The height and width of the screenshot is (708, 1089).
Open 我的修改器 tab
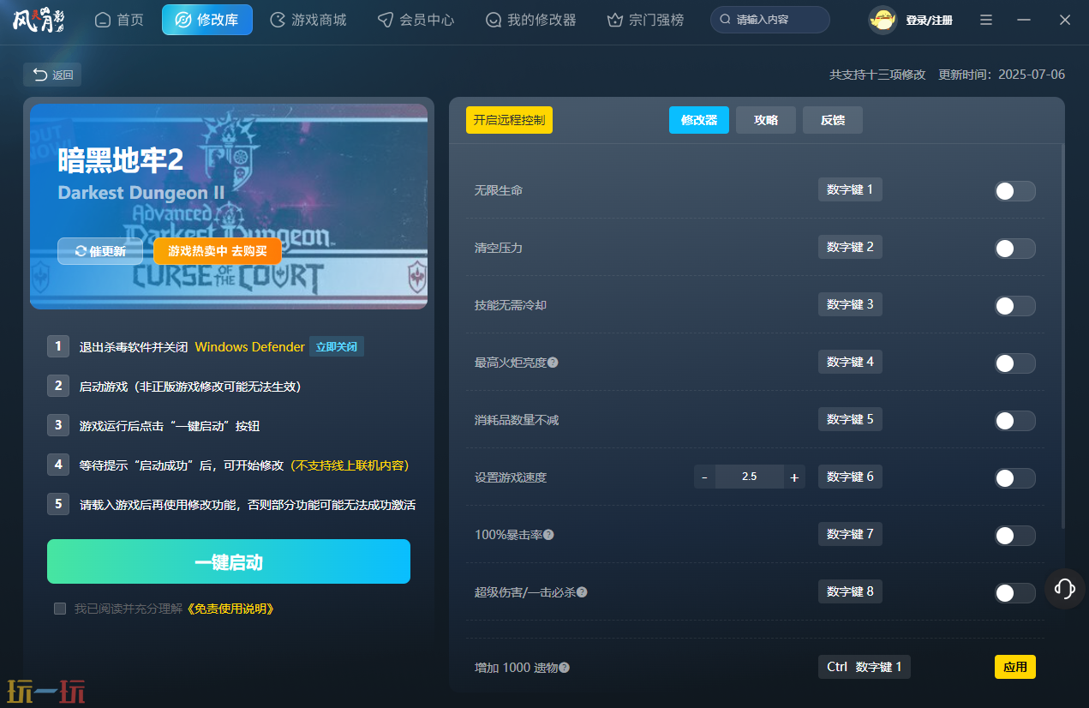click(530, 19)
